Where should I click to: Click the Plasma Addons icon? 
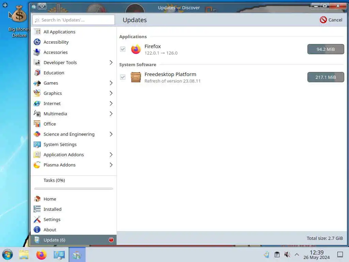(x=37, y=165)
